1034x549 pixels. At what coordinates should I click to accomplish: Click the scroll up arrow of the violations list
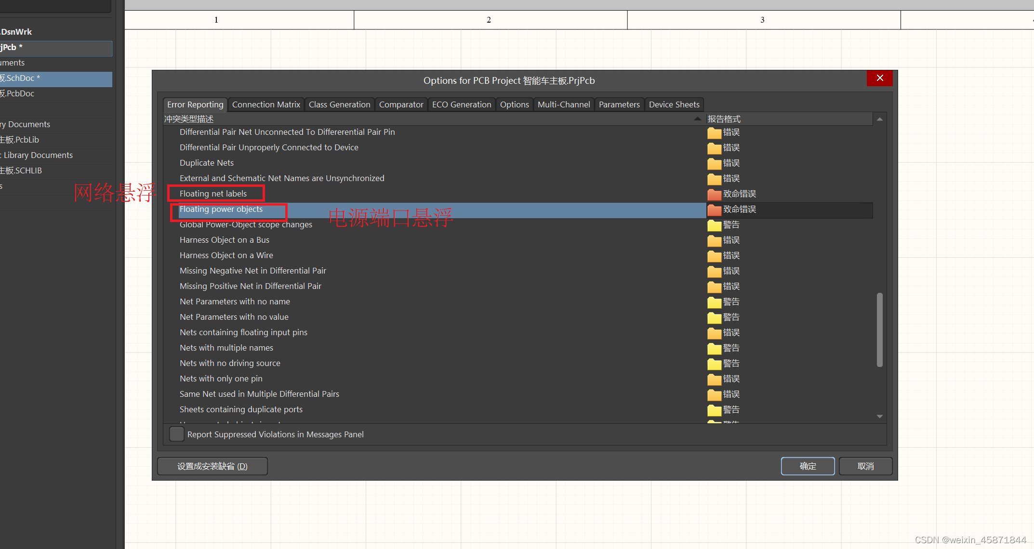pos(879,119)
